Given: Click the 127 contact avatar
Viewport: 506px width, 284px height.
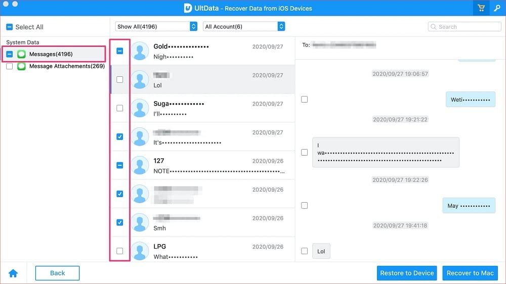Looking at the screenshot, I should 140,165.
